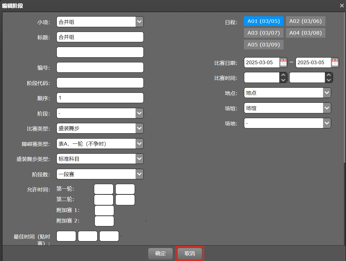Image resolution: width=346 pixels, height=261 pixels.
Task: Open the 场地 dropdown
Action: coord(327,123)
